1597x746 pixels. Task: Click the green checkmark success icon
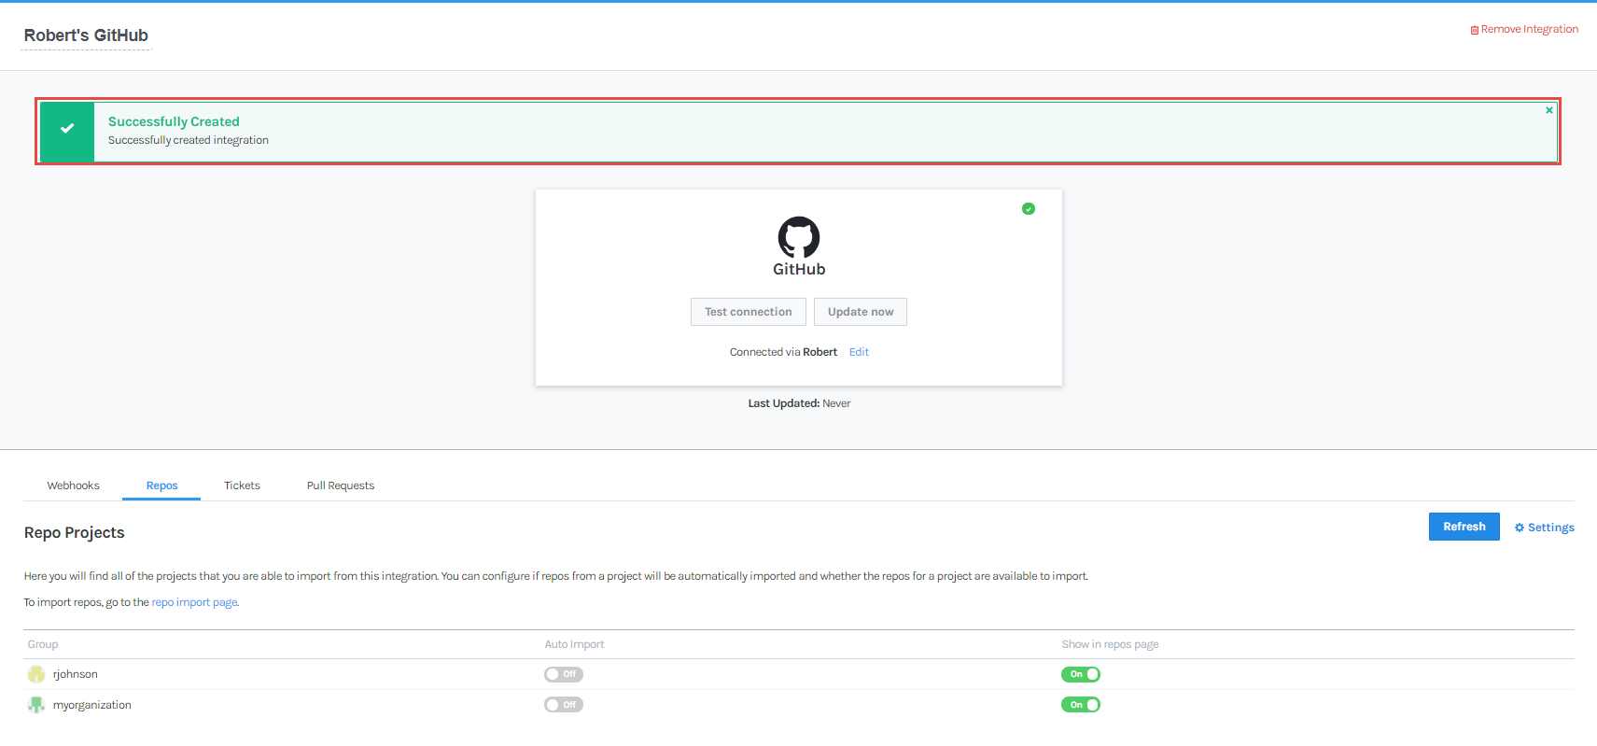67,129
